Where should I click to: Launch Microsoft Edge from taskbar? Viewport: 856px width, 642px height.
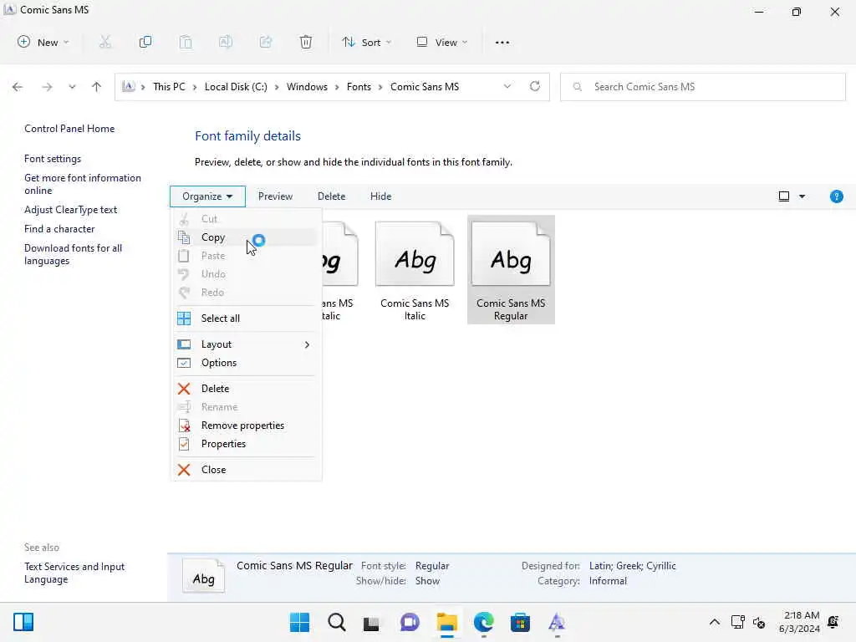point(484,622)
